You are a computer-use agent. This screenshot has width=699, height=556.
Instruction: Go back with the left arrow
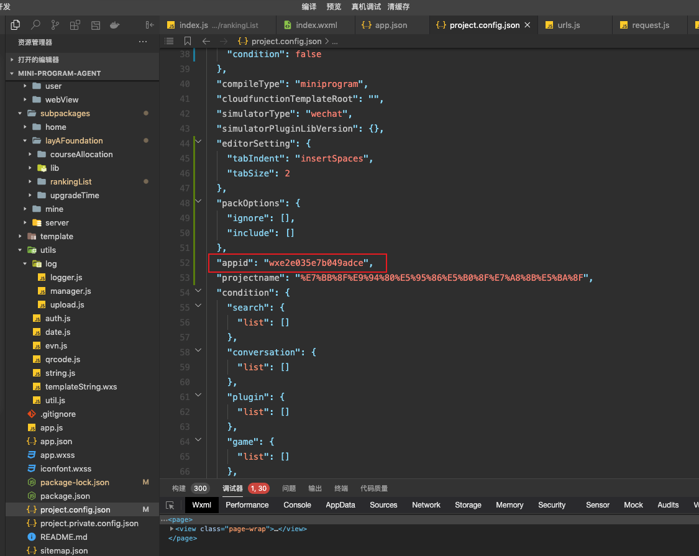(206, 41)
